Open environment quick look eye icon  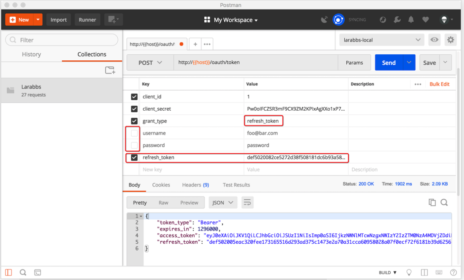coord(434,40)
